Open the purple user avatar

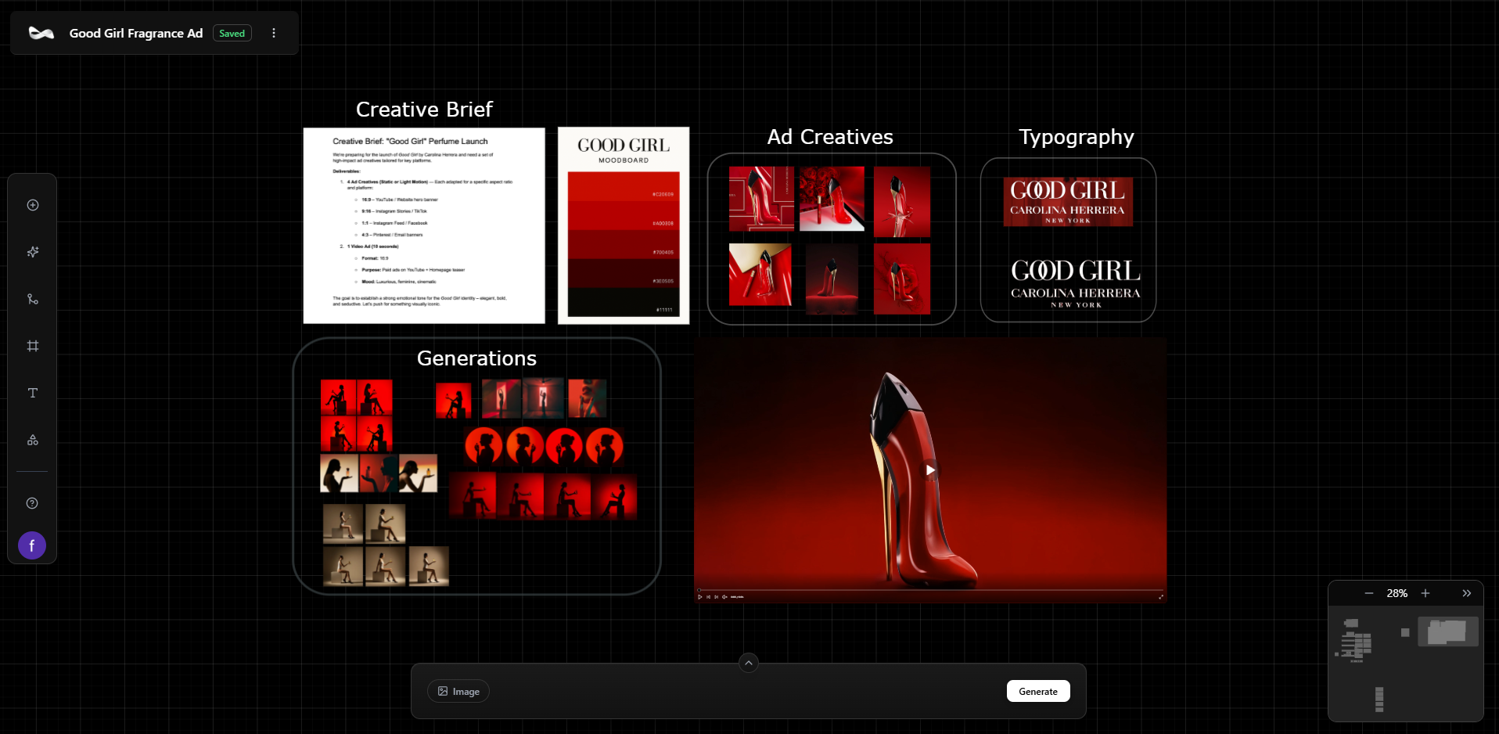point(32,545)
